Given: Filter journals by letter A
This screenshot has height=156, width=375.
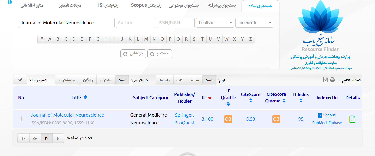Looking at the screenshot, I should pos(50,39).
